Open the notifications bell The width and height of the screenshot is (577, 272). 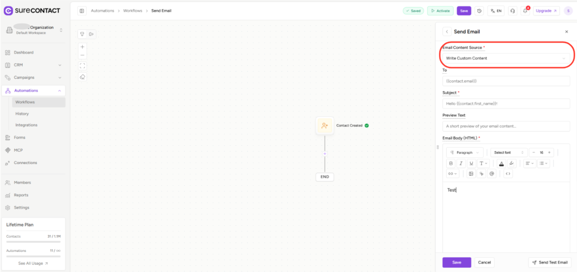(525, 11)
